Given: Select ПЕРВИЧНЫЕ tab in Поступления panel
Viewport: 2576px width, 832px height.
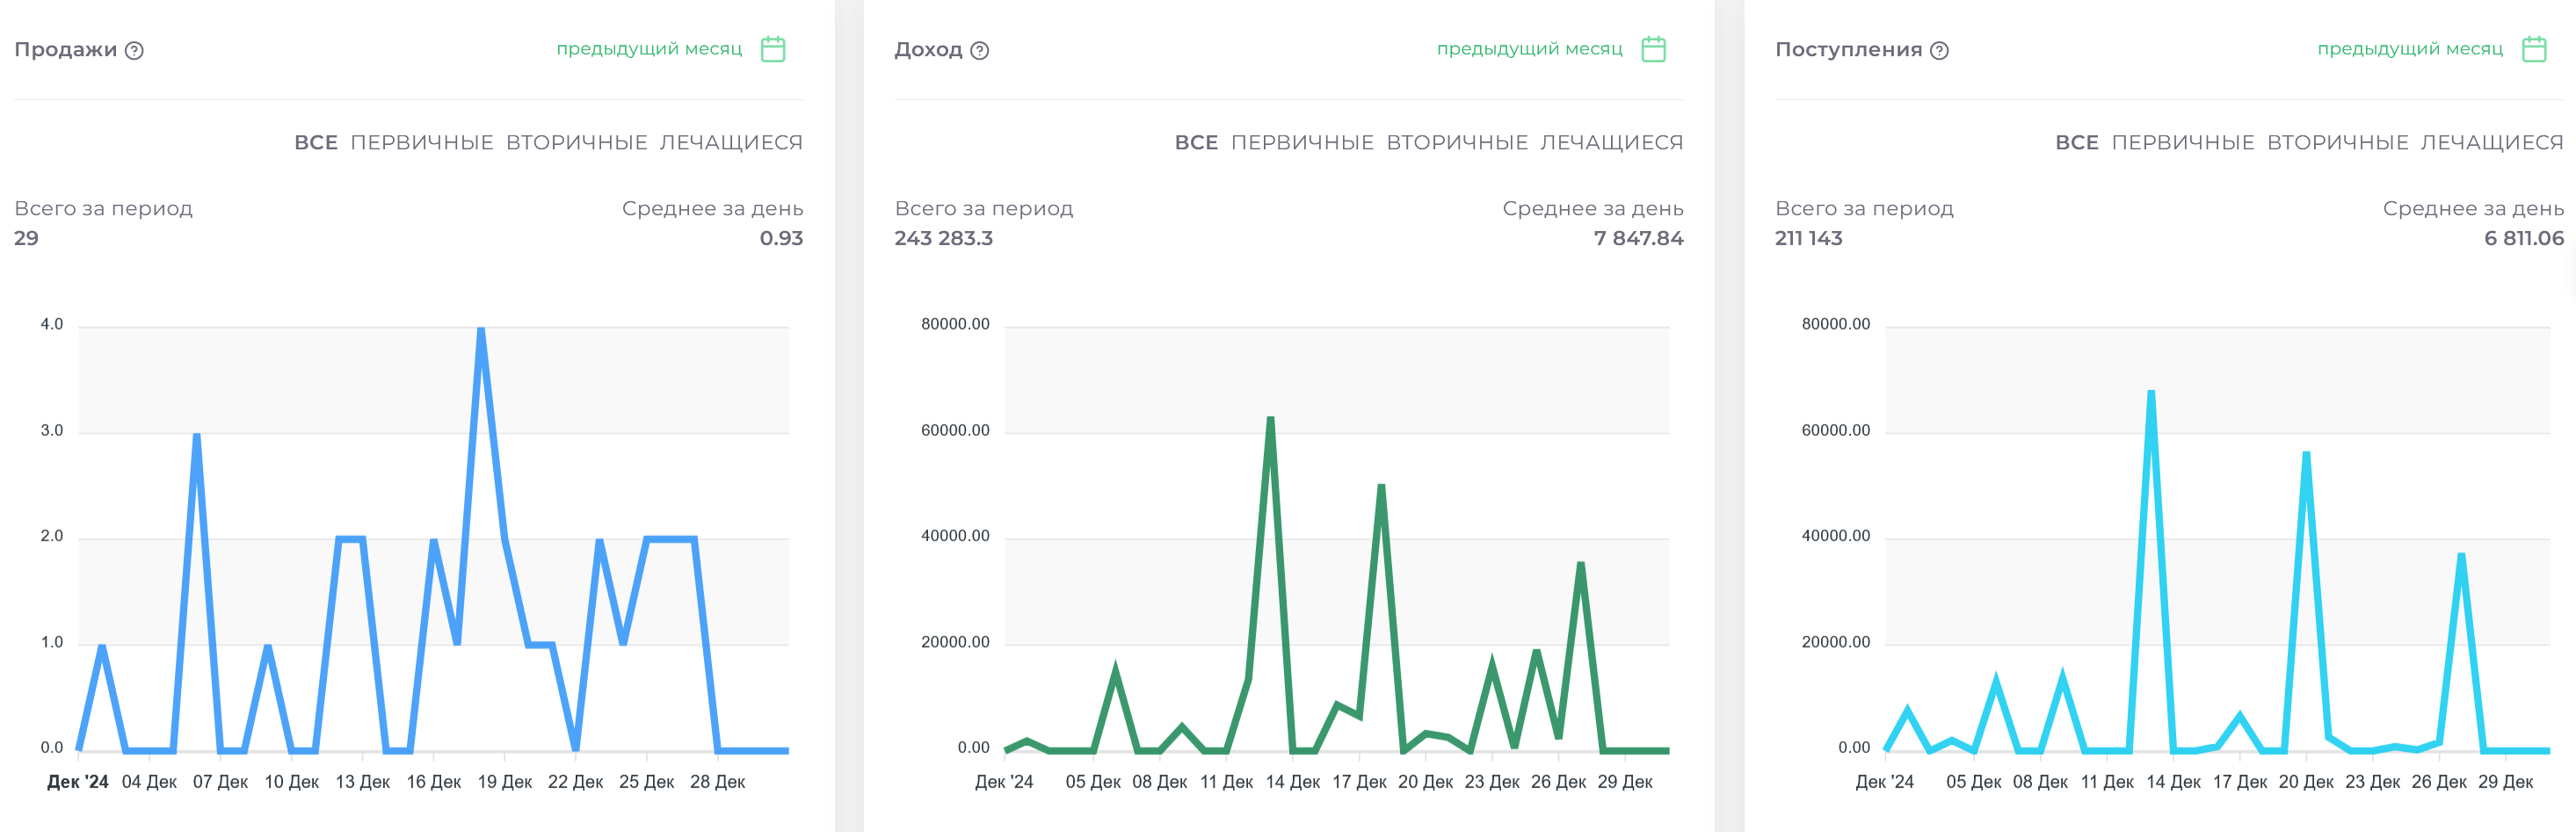Looking at the screenshot, I should point(2183,143).
